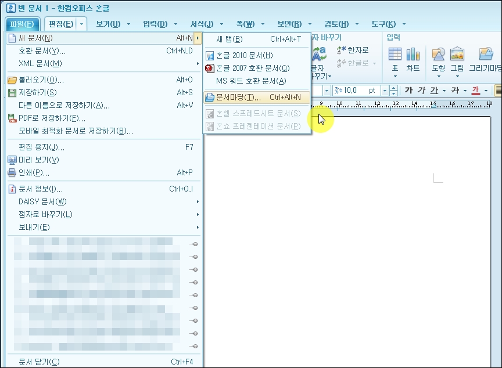
Task: Pin the last recent document entry
Action: click(x=193, y=347)
